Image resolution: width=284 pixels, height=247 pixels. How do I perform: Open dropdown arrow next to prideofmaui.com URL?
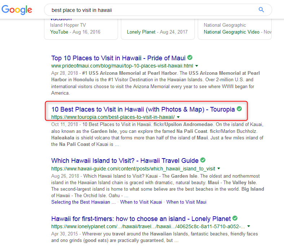(x=197, y=66)
